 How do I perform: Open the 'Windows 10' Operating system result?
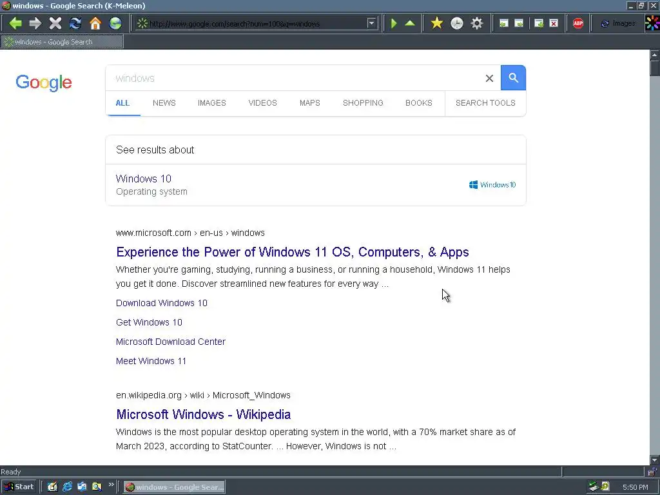(x=144, y=179)
